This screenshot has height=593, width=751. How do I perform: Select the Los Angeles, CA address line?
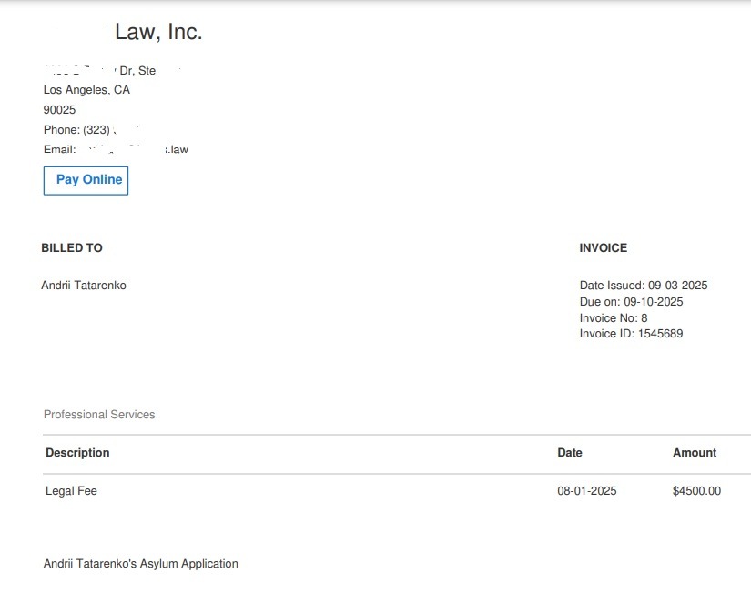point(86,90)
